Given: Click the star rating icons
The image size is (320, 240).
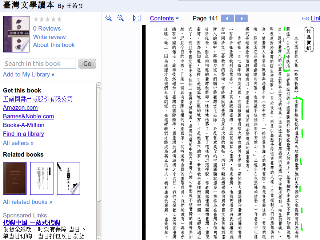Looking at the screenshot, I should 47,20.
